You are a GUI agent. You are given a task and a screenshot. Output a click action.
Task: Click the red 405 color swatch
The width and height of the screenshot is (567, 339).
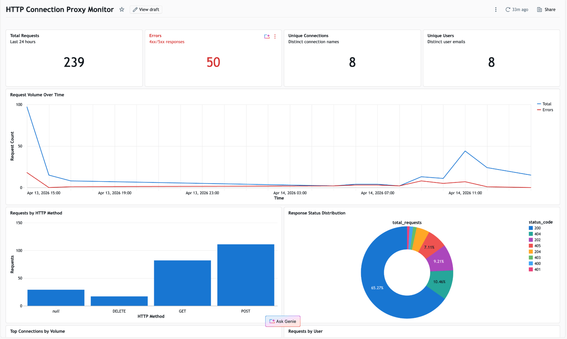531,245
